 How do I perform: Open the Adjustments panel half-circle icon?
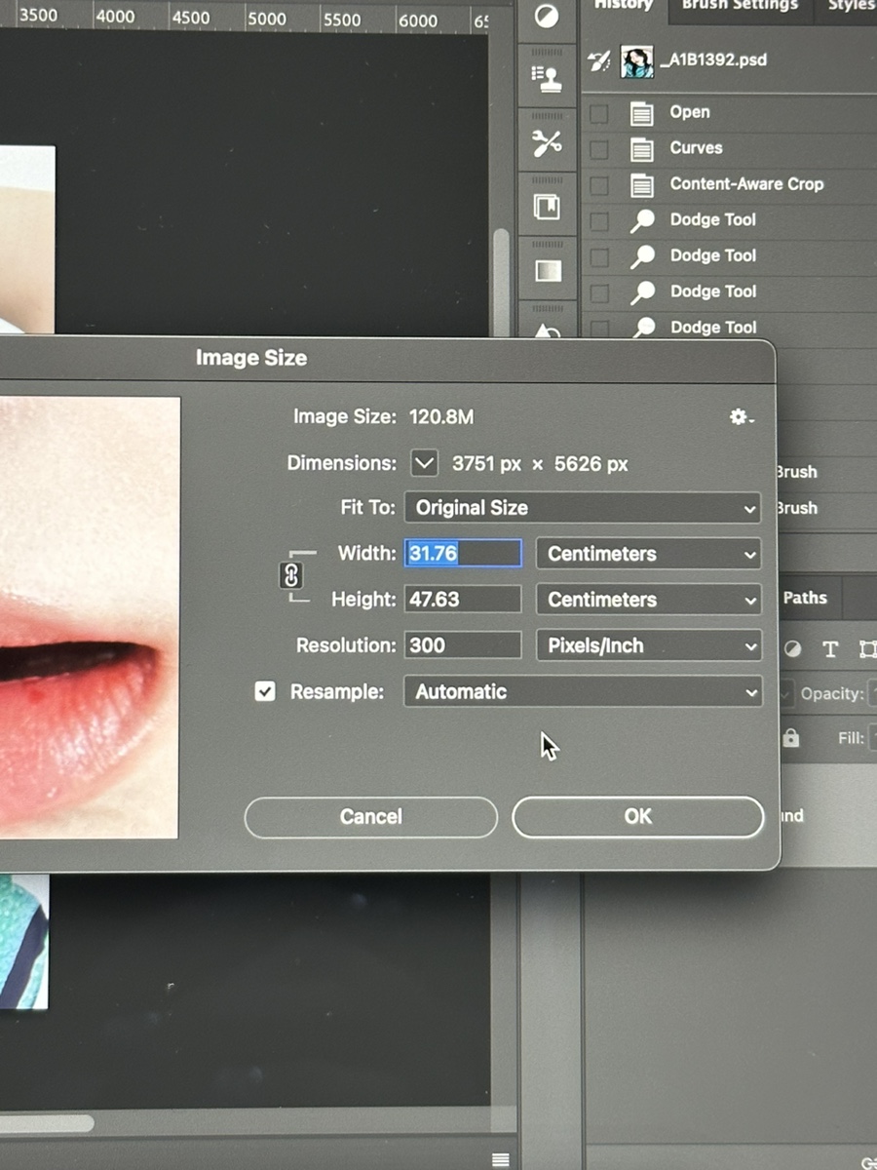tap(548, 16)
